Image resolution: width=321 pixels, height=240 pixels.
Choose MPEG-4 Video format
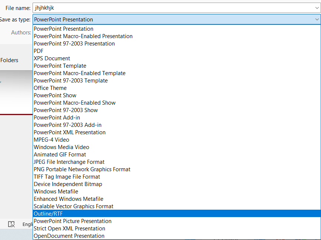pyautogui.click(x=177, y=140)
